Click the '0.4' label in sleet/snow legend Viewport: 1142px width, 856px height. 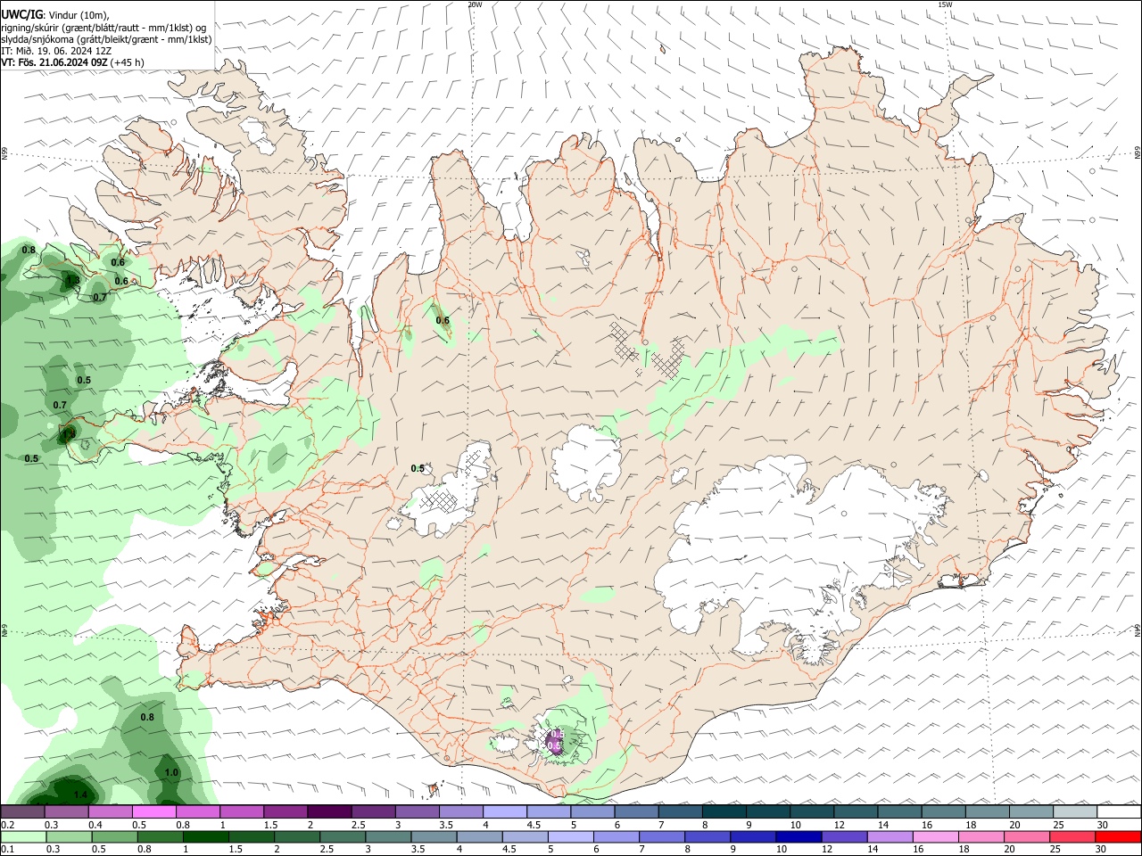click(x=95, y=825)
